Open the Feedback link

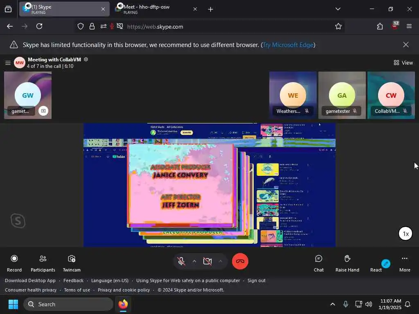(73, 280)
